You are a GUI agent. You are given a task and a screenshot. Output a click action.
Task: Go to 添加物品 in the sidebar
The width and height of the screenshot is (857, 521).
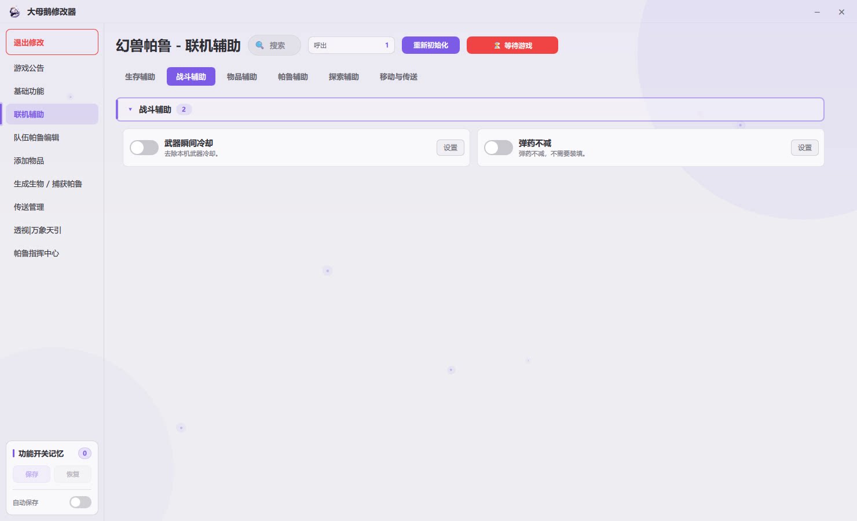(x=52, y=160)
